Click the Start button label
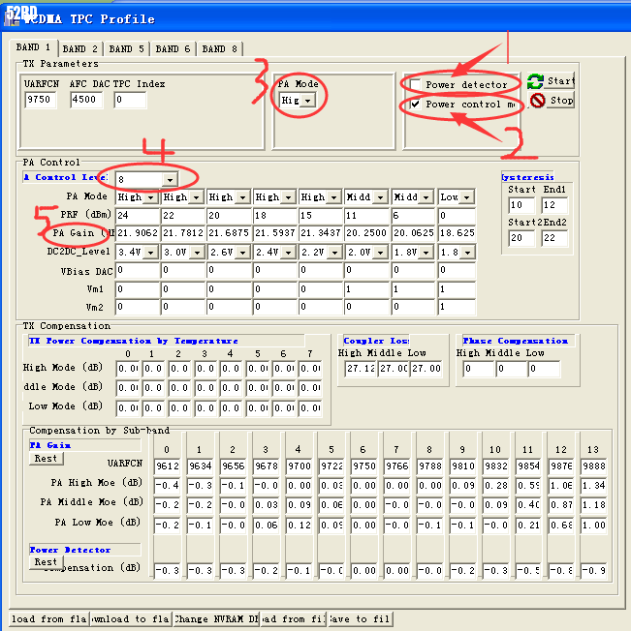Viewport: 631px width, 631px height. [x=561, y=81]
